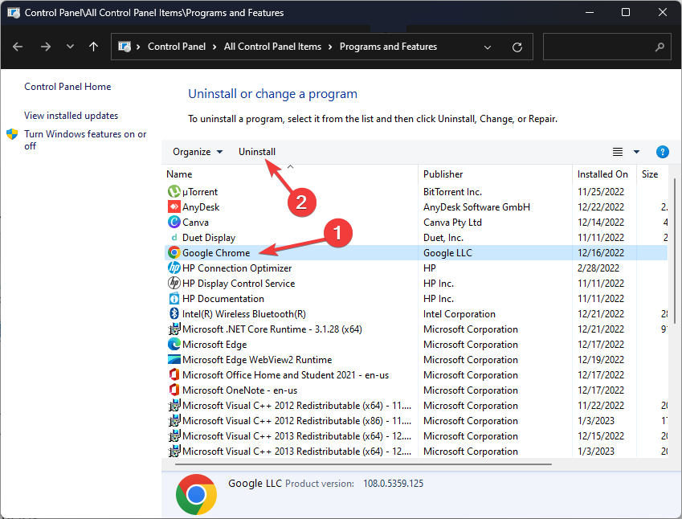Expand chevron before Control Panel breadcrumb
The image size is (682, 519).
138,47
